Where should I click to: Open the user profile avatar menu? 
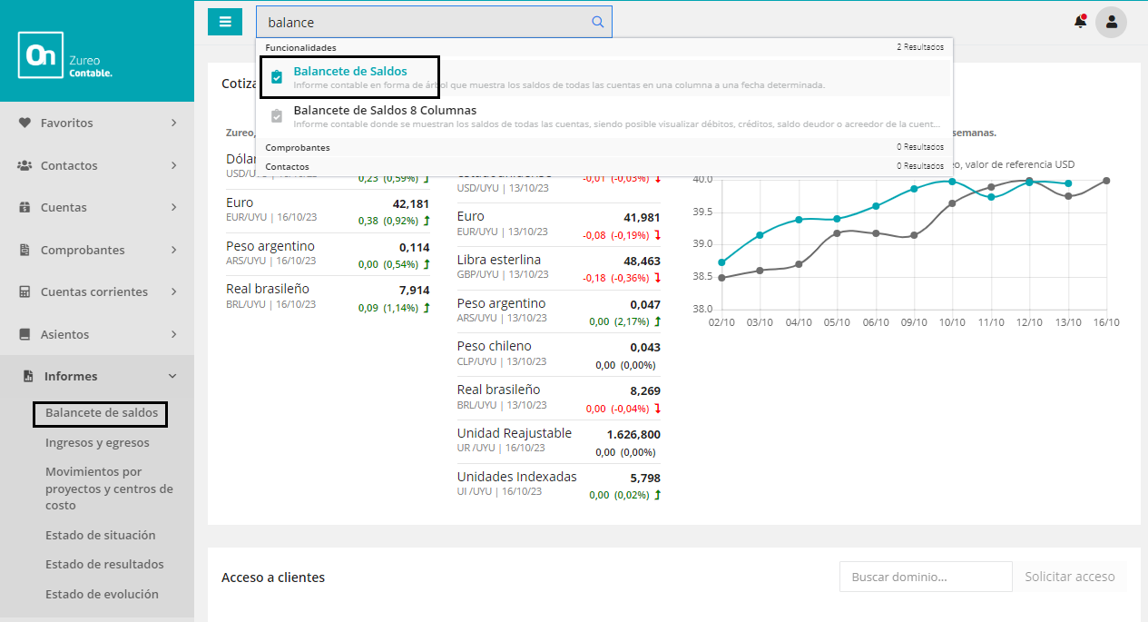1111,22
